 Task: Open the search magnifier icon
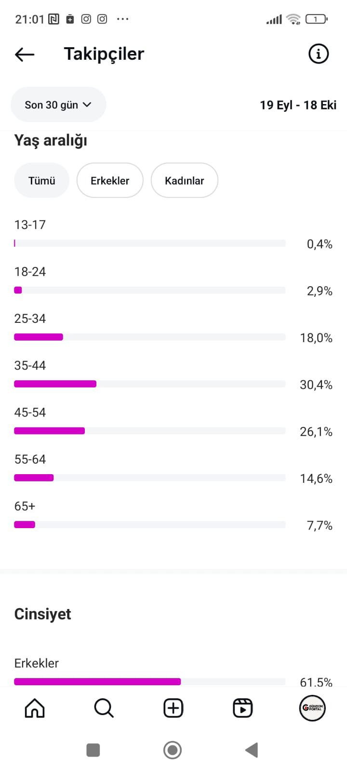(x=104, y=708)
